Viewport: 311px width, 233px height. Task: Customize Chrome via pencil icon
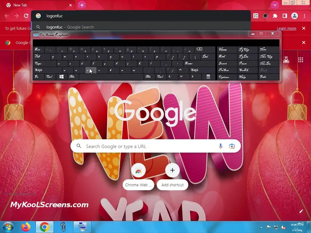[x=301, y=211]
